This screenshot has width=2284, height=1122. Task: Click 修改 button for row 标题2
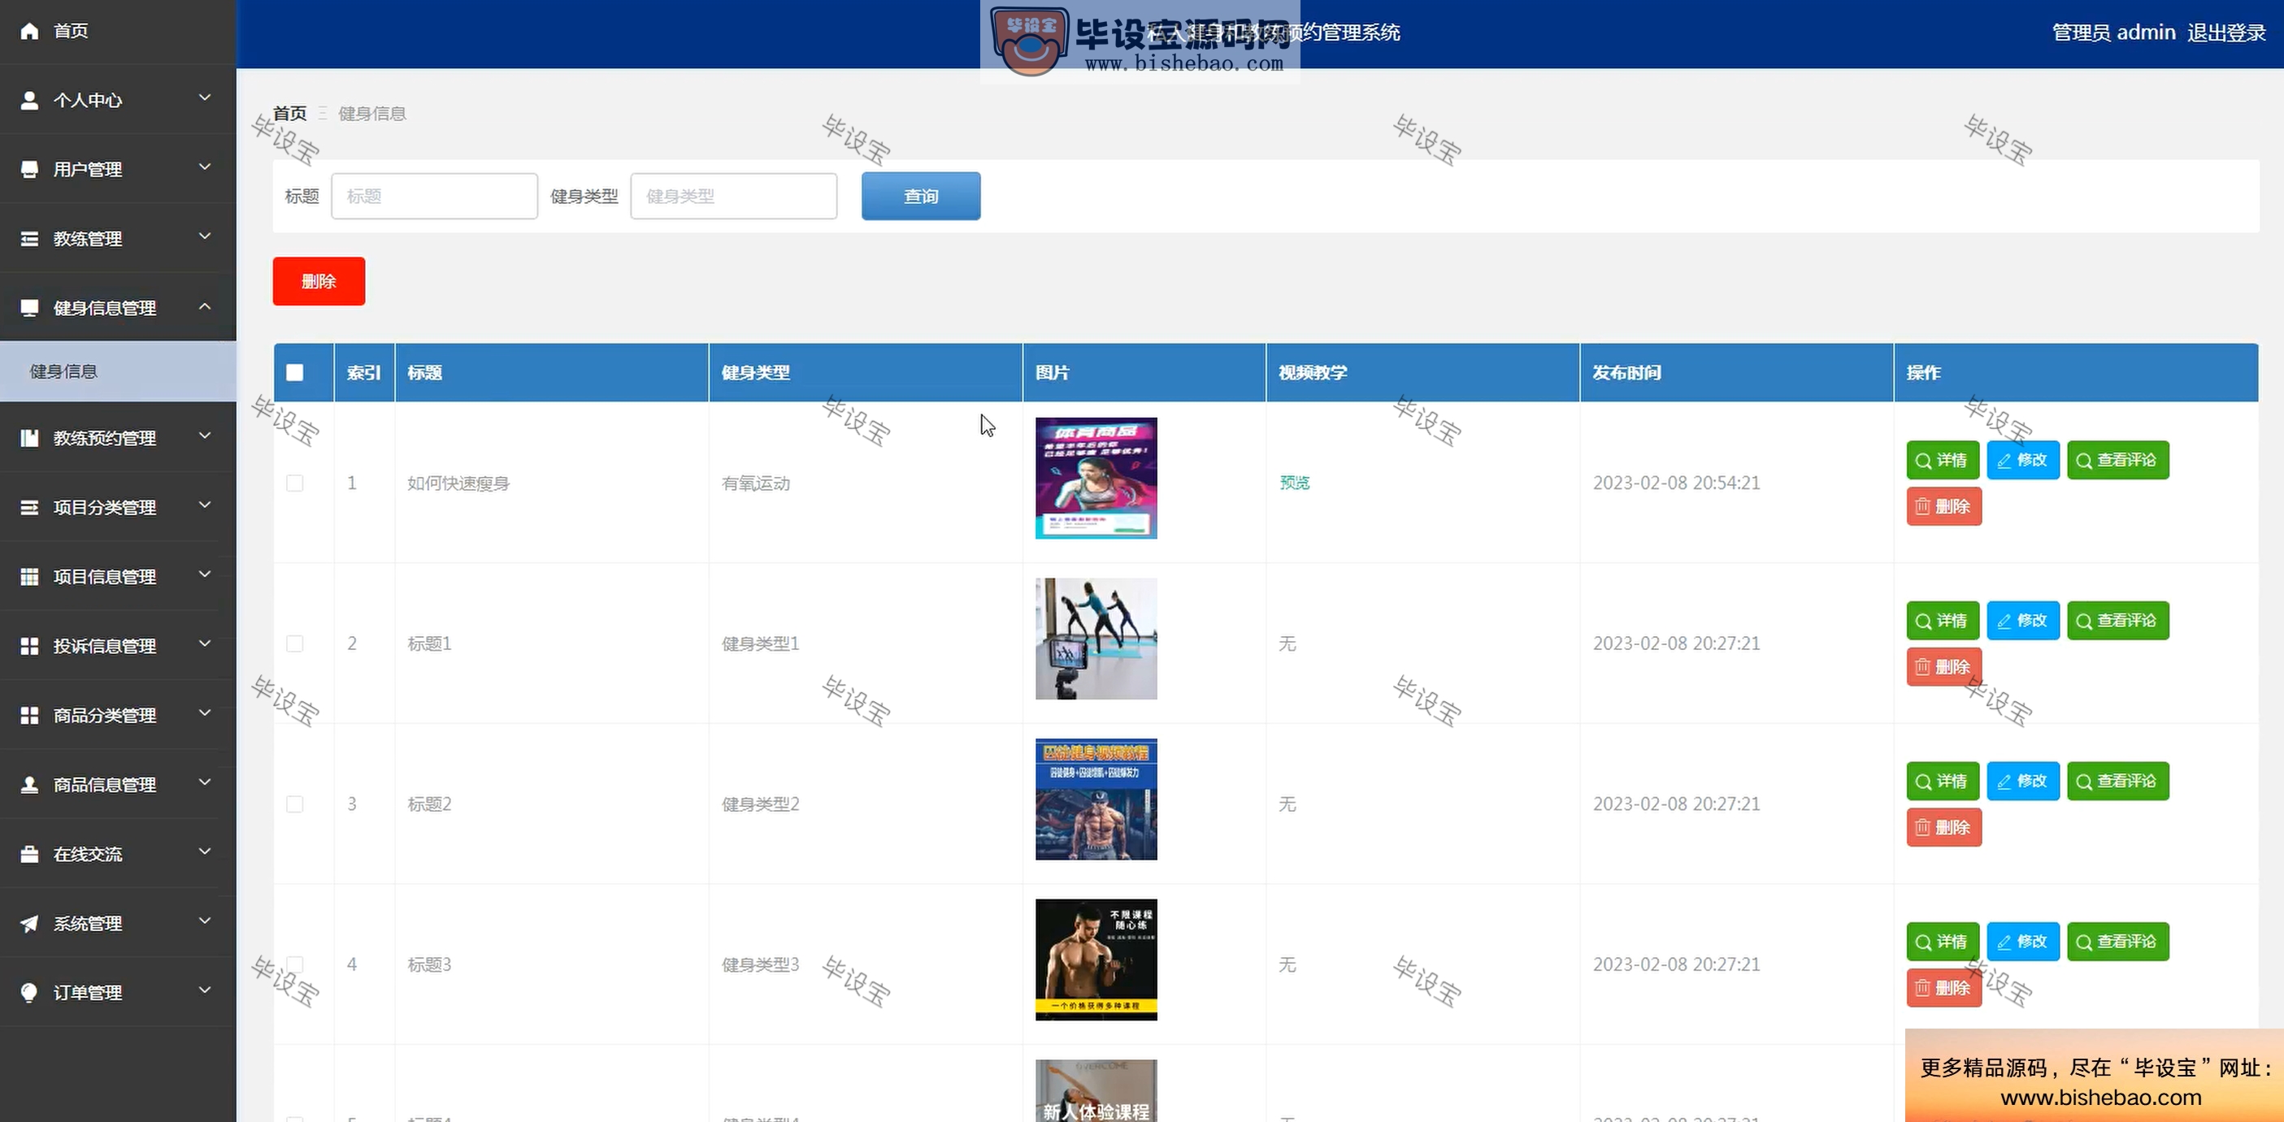point(2022,781)
